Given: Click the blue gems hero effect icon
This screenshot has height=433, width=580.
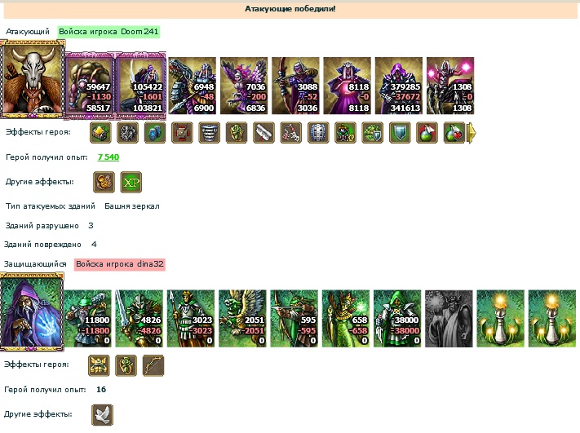Looking at the screenshot, I should 155,133.
